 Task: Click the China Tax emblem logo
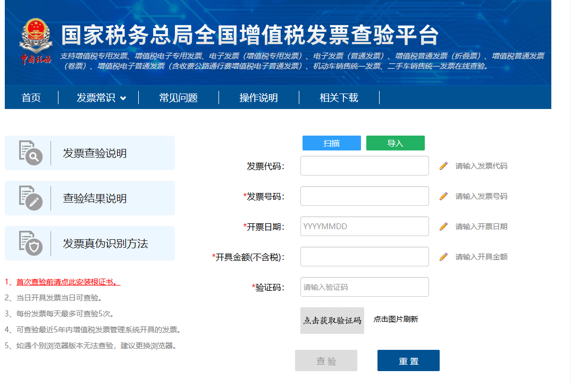pos(36,41)
